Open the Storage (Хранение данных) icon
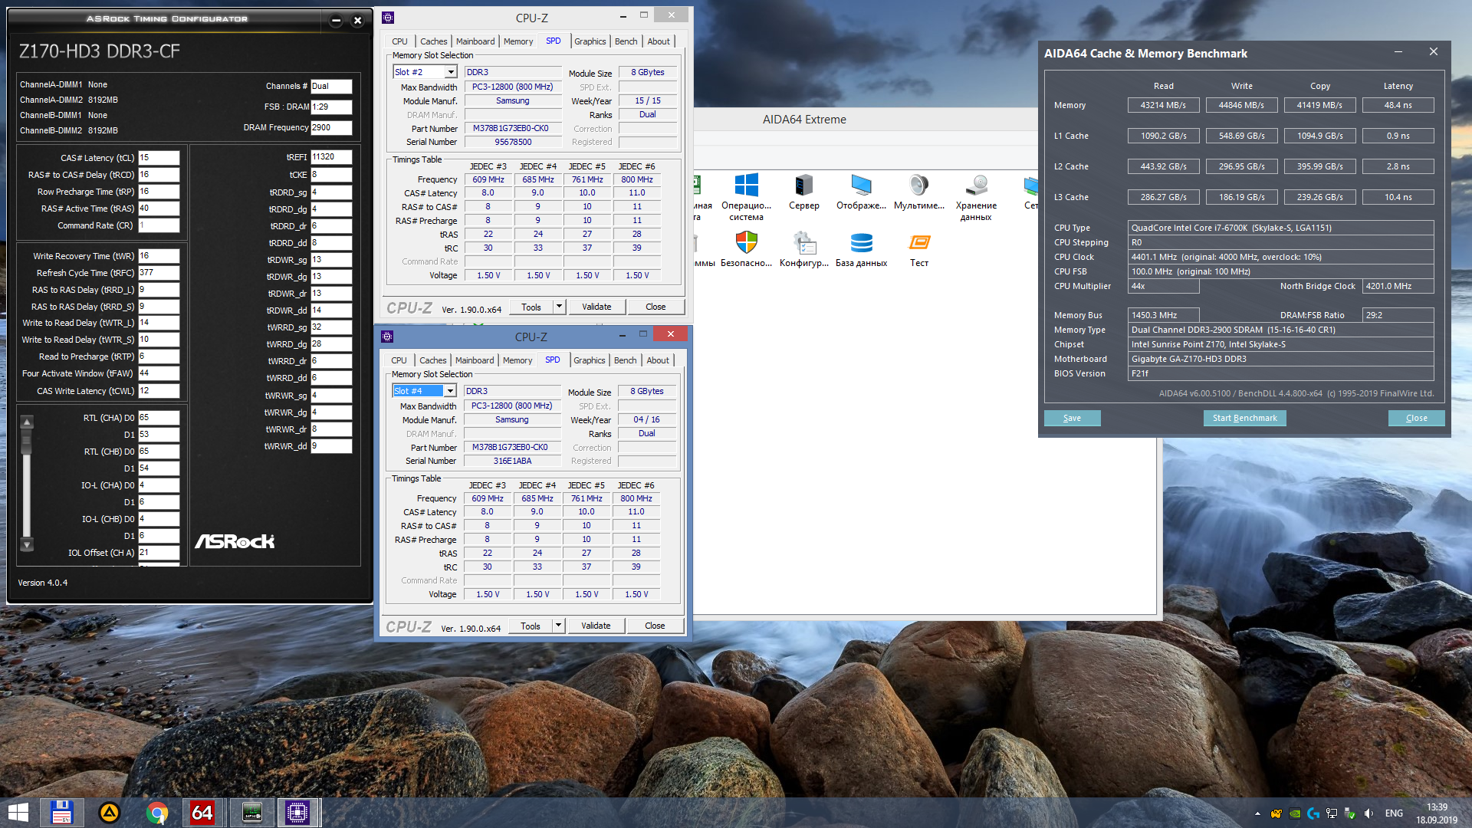This screenshot has height=828, width=1472. (x=976, y=186)
